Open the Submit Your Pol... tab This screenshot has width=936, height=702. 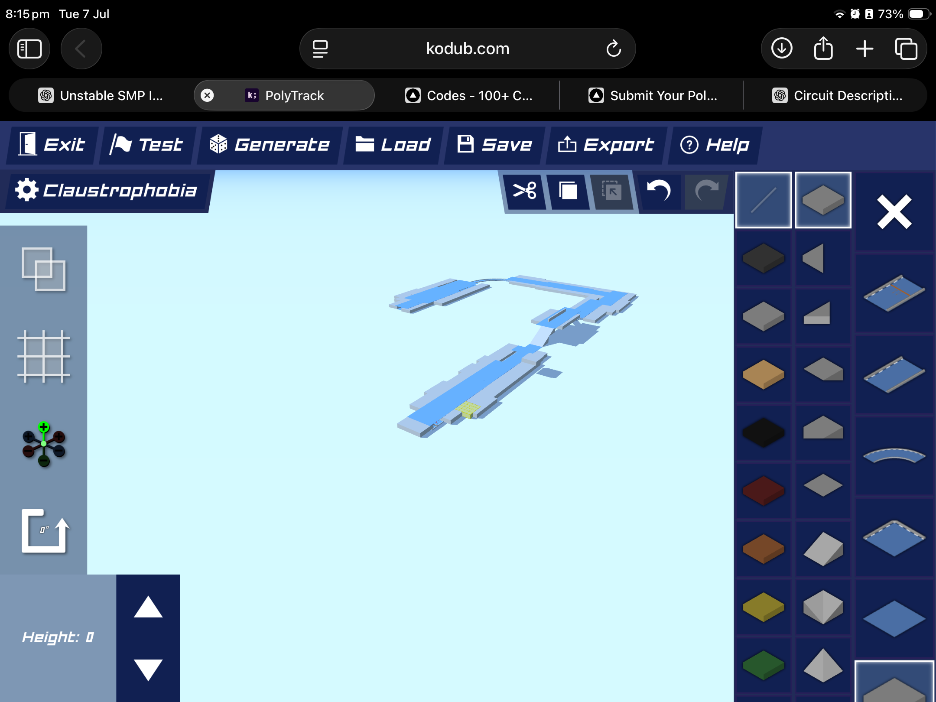[x=652, y=95]
